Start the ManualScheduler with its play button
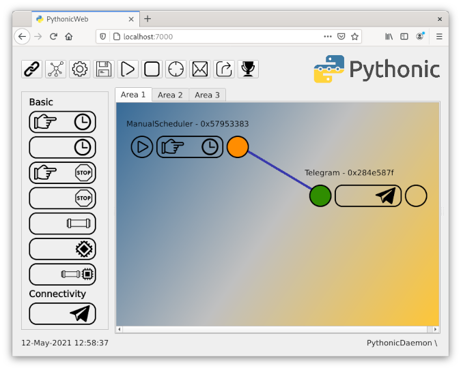Image resolution: width=461 pixels, height=370 pixels. (x=142, y=147)
